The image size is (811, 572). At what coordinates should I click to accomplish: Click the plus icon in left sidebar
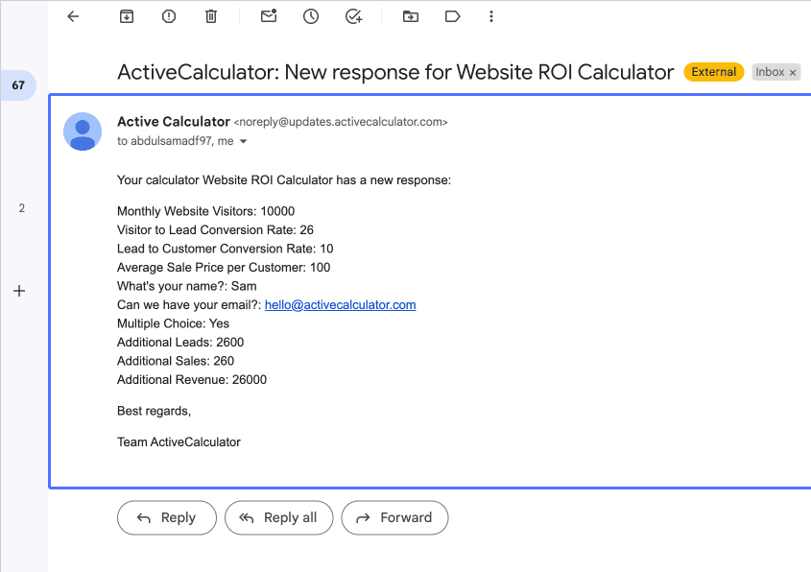pyautogui.click(x=19, y=291)
